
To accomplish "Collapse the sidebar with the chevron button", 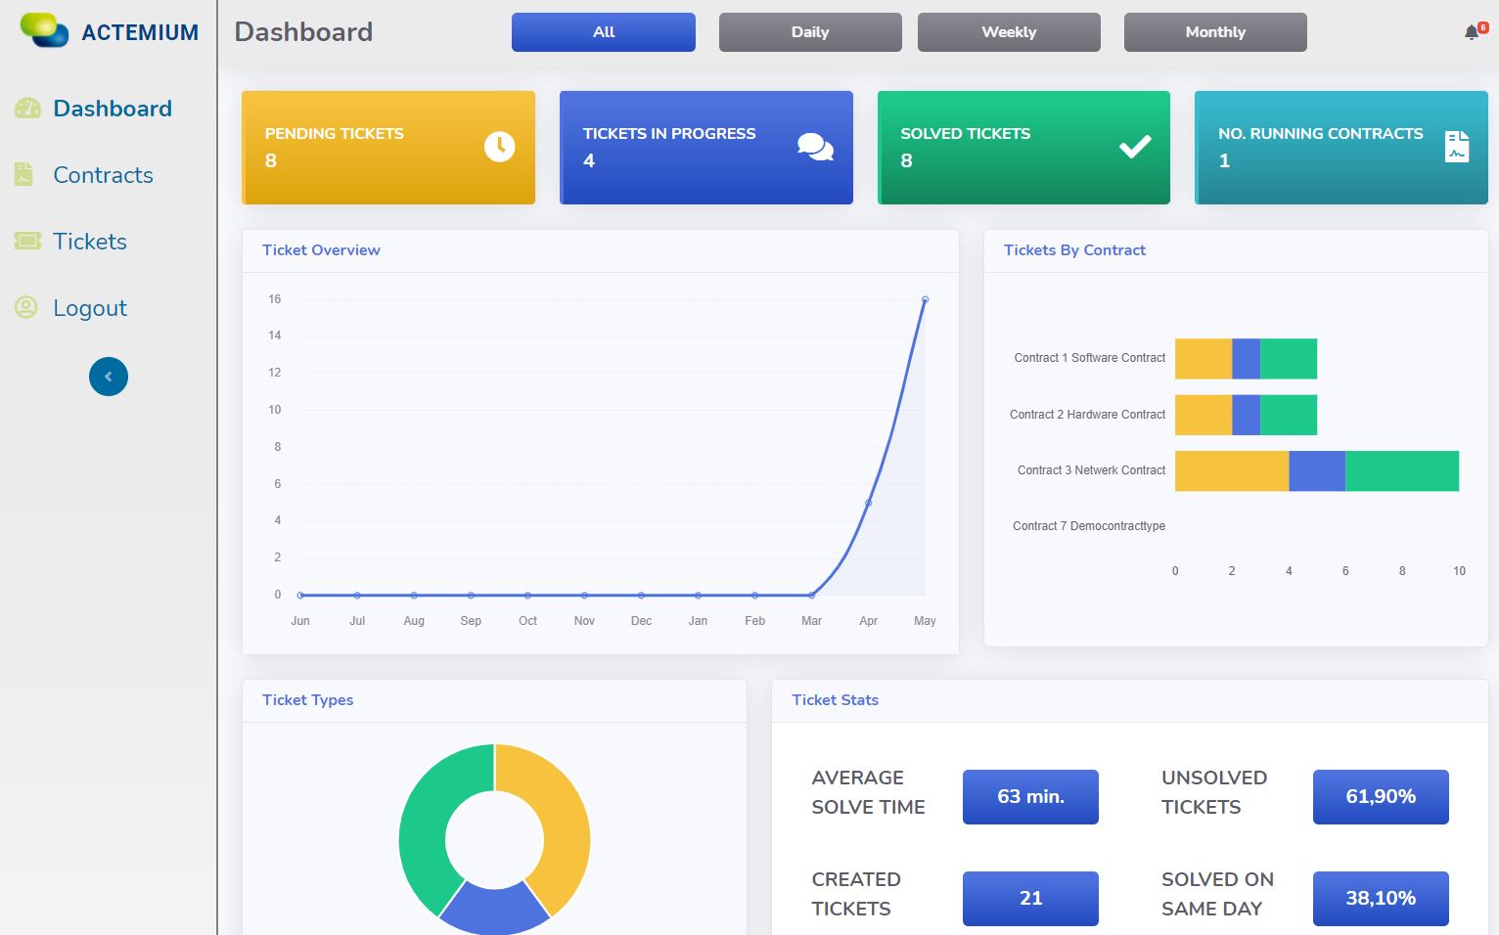I will pos(109,377).
